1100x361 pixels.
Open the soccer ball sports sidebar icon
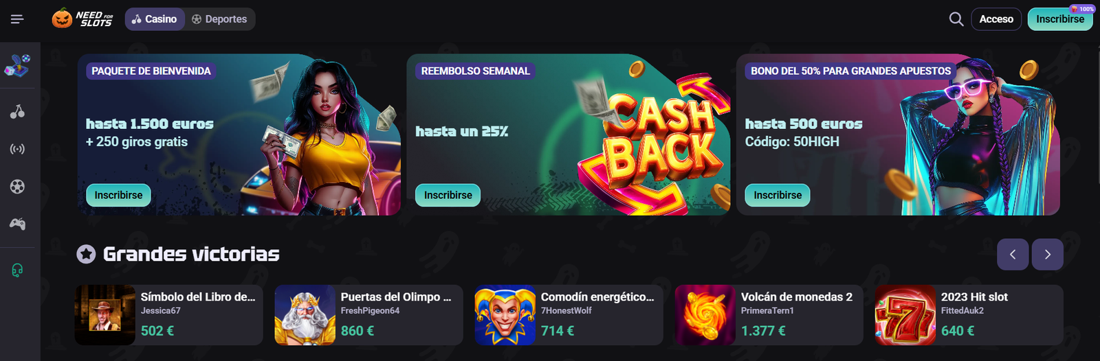pyautogui.click(x=17, y=187)
